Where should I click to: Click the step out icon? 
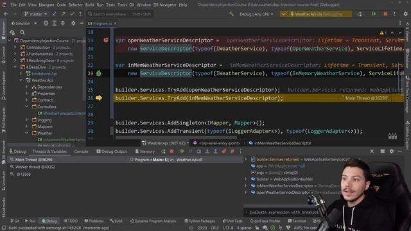pos(216,151)
